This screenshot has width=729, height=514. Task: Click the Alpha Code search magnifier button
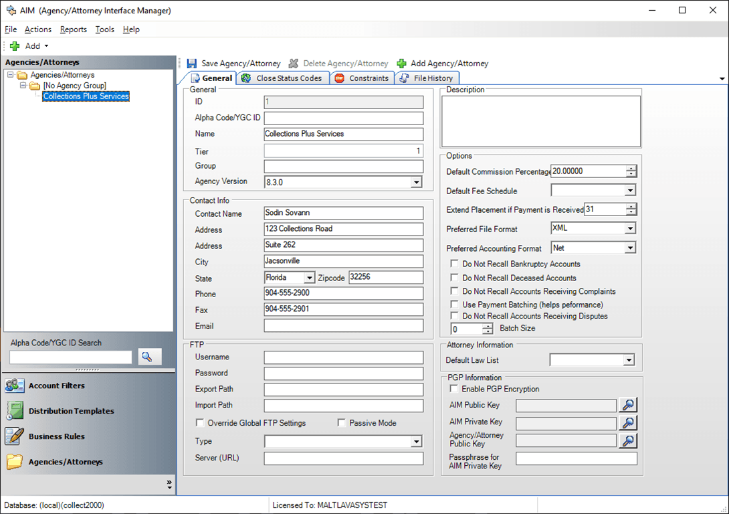click(150, 357)
